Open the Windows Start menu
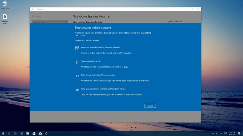The height and width of the screenshot is (136, 243). 3,134
